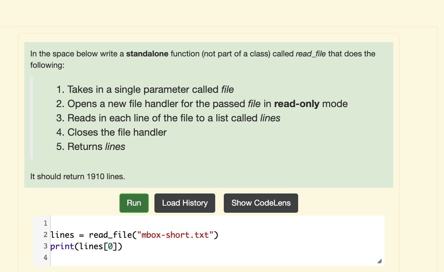
Task: Click the editor resize grip icon
Action: click(380, 262)
